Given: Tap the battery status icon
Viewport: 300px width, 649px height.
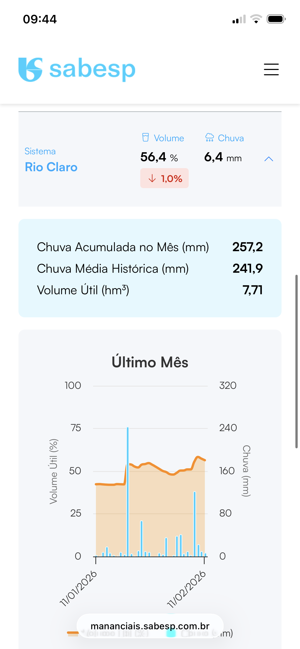Looking at the screenshot, I should coord(276,19).
